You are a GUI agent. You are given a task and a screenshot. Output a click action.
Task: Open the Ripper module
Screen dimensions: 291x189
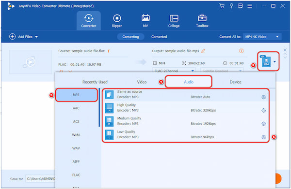pos(117,21)
